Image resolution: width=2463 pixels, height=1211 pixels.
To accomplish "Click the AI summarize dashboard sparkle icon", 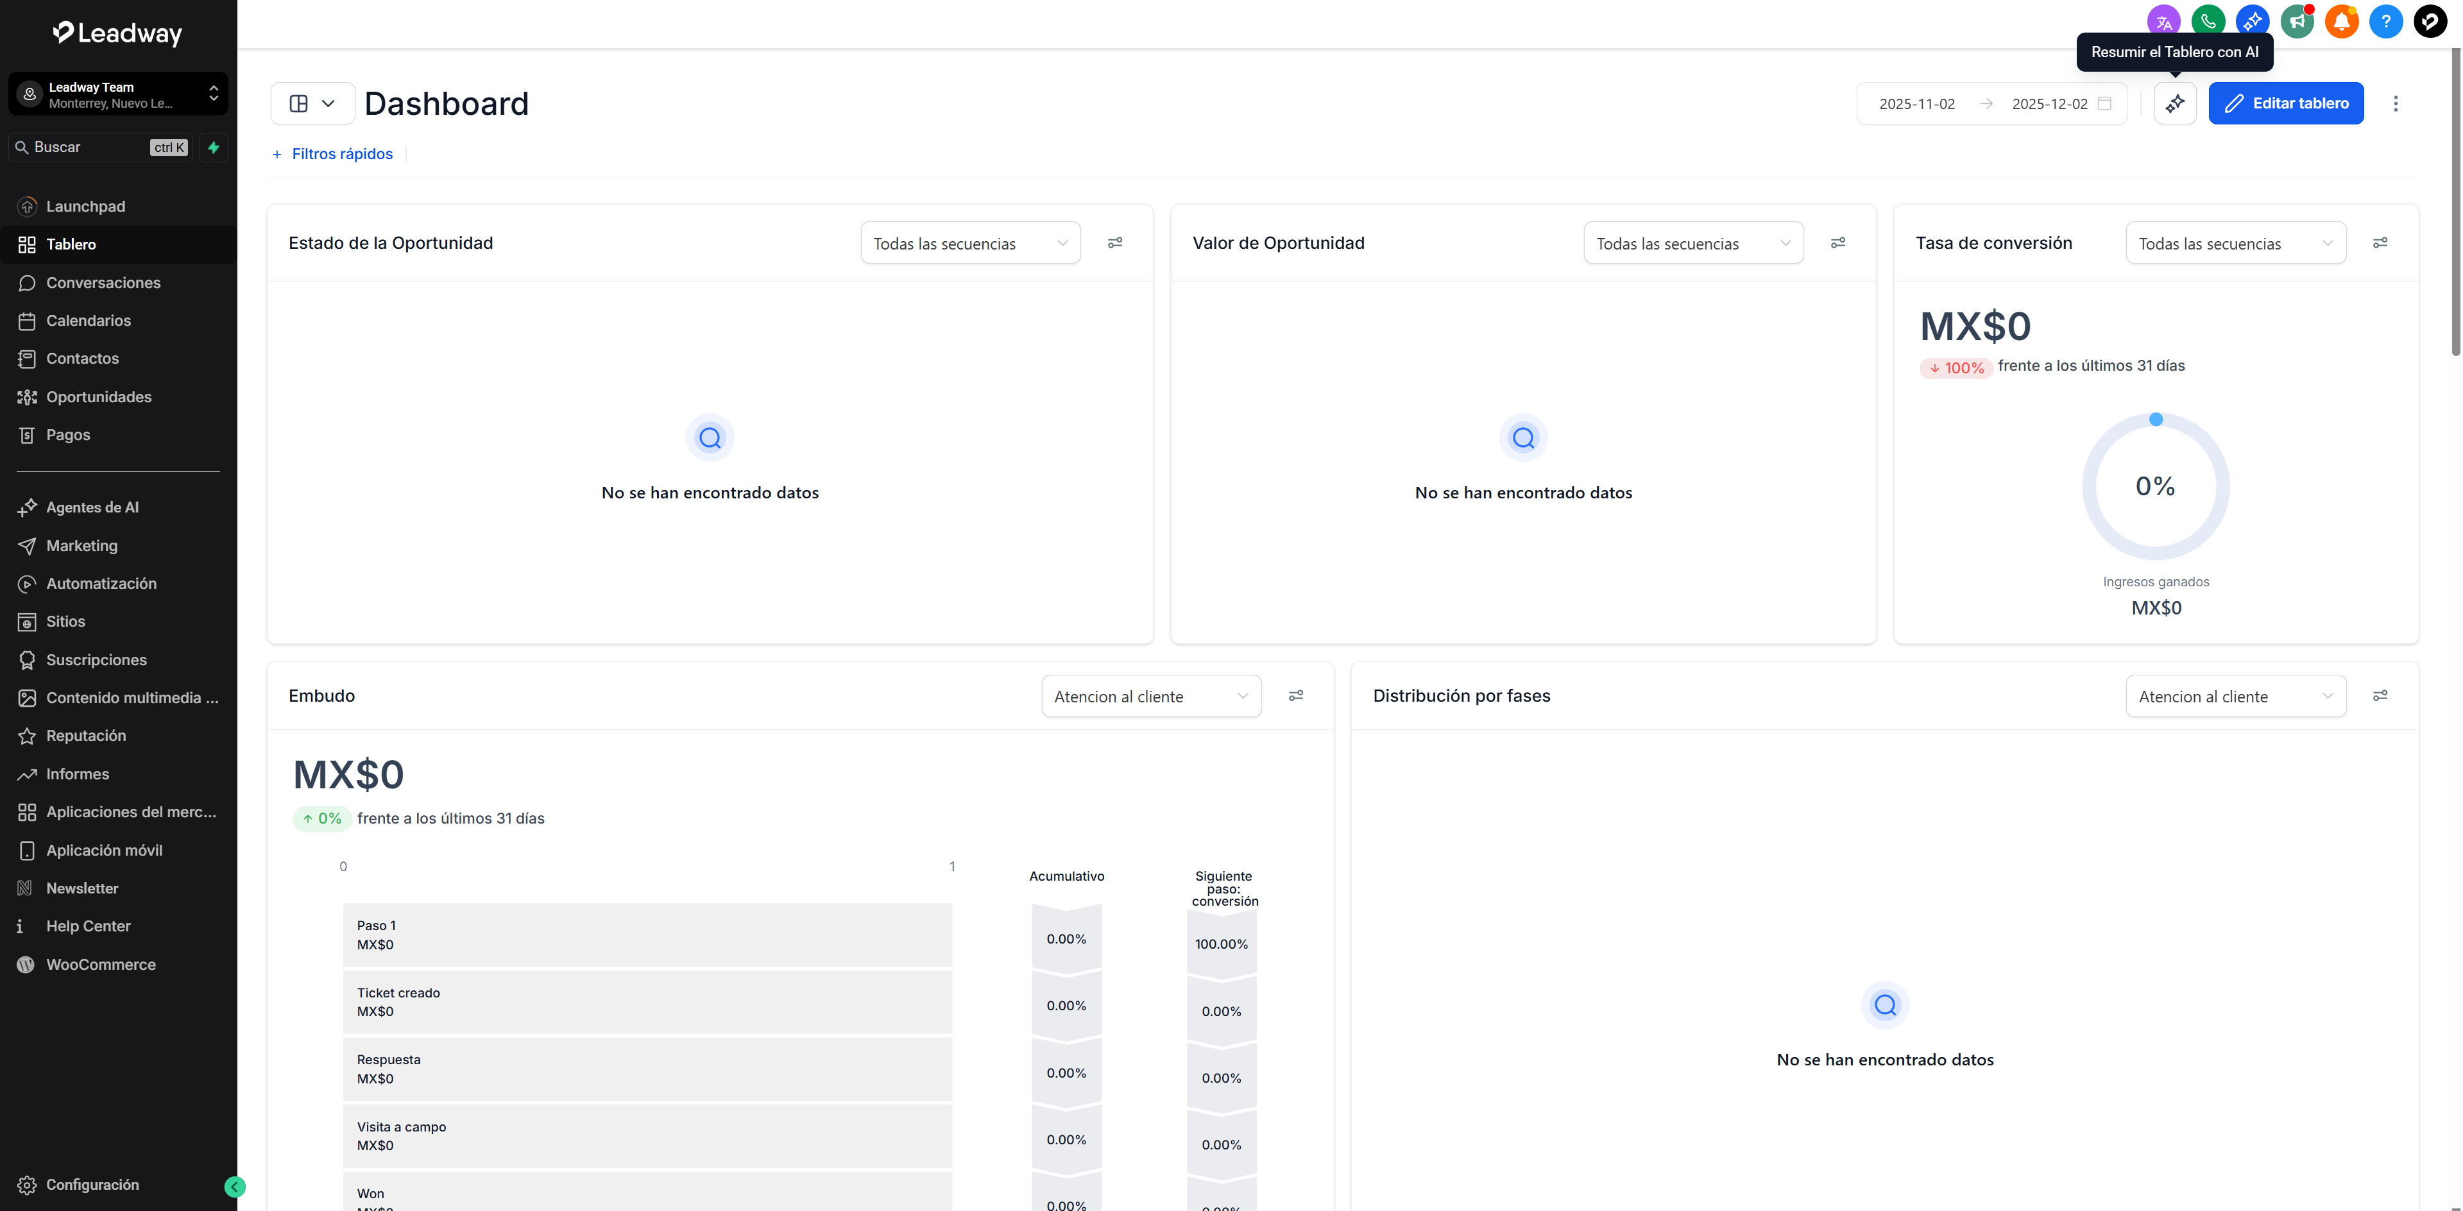I will (2174, 103).
